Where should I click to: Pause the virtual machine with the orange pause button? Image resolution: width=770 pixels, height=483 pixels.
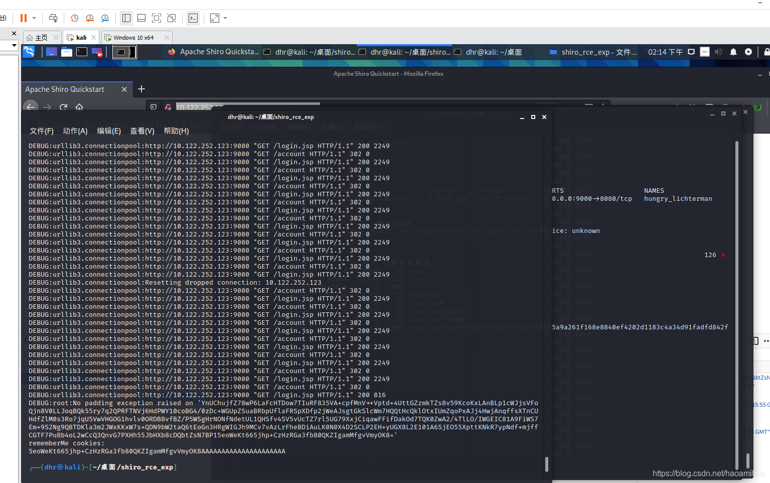click(x=23, y=18)
